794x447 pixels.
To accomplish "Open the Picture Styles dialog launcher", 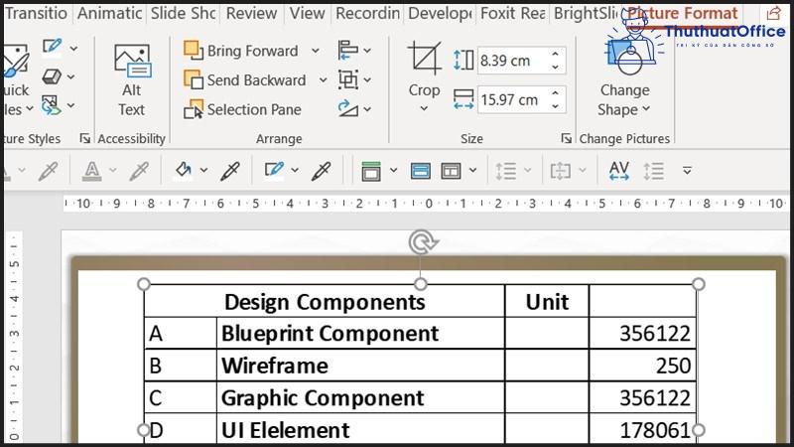I will pyautogui.click(x=84, y=138).
